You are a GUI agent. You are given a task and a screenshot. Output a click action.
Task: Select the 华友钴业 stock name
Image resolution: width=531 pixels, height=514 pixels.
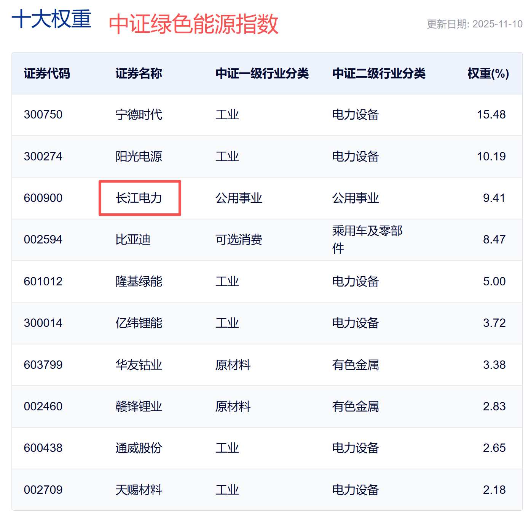click(x=139, y=365)
